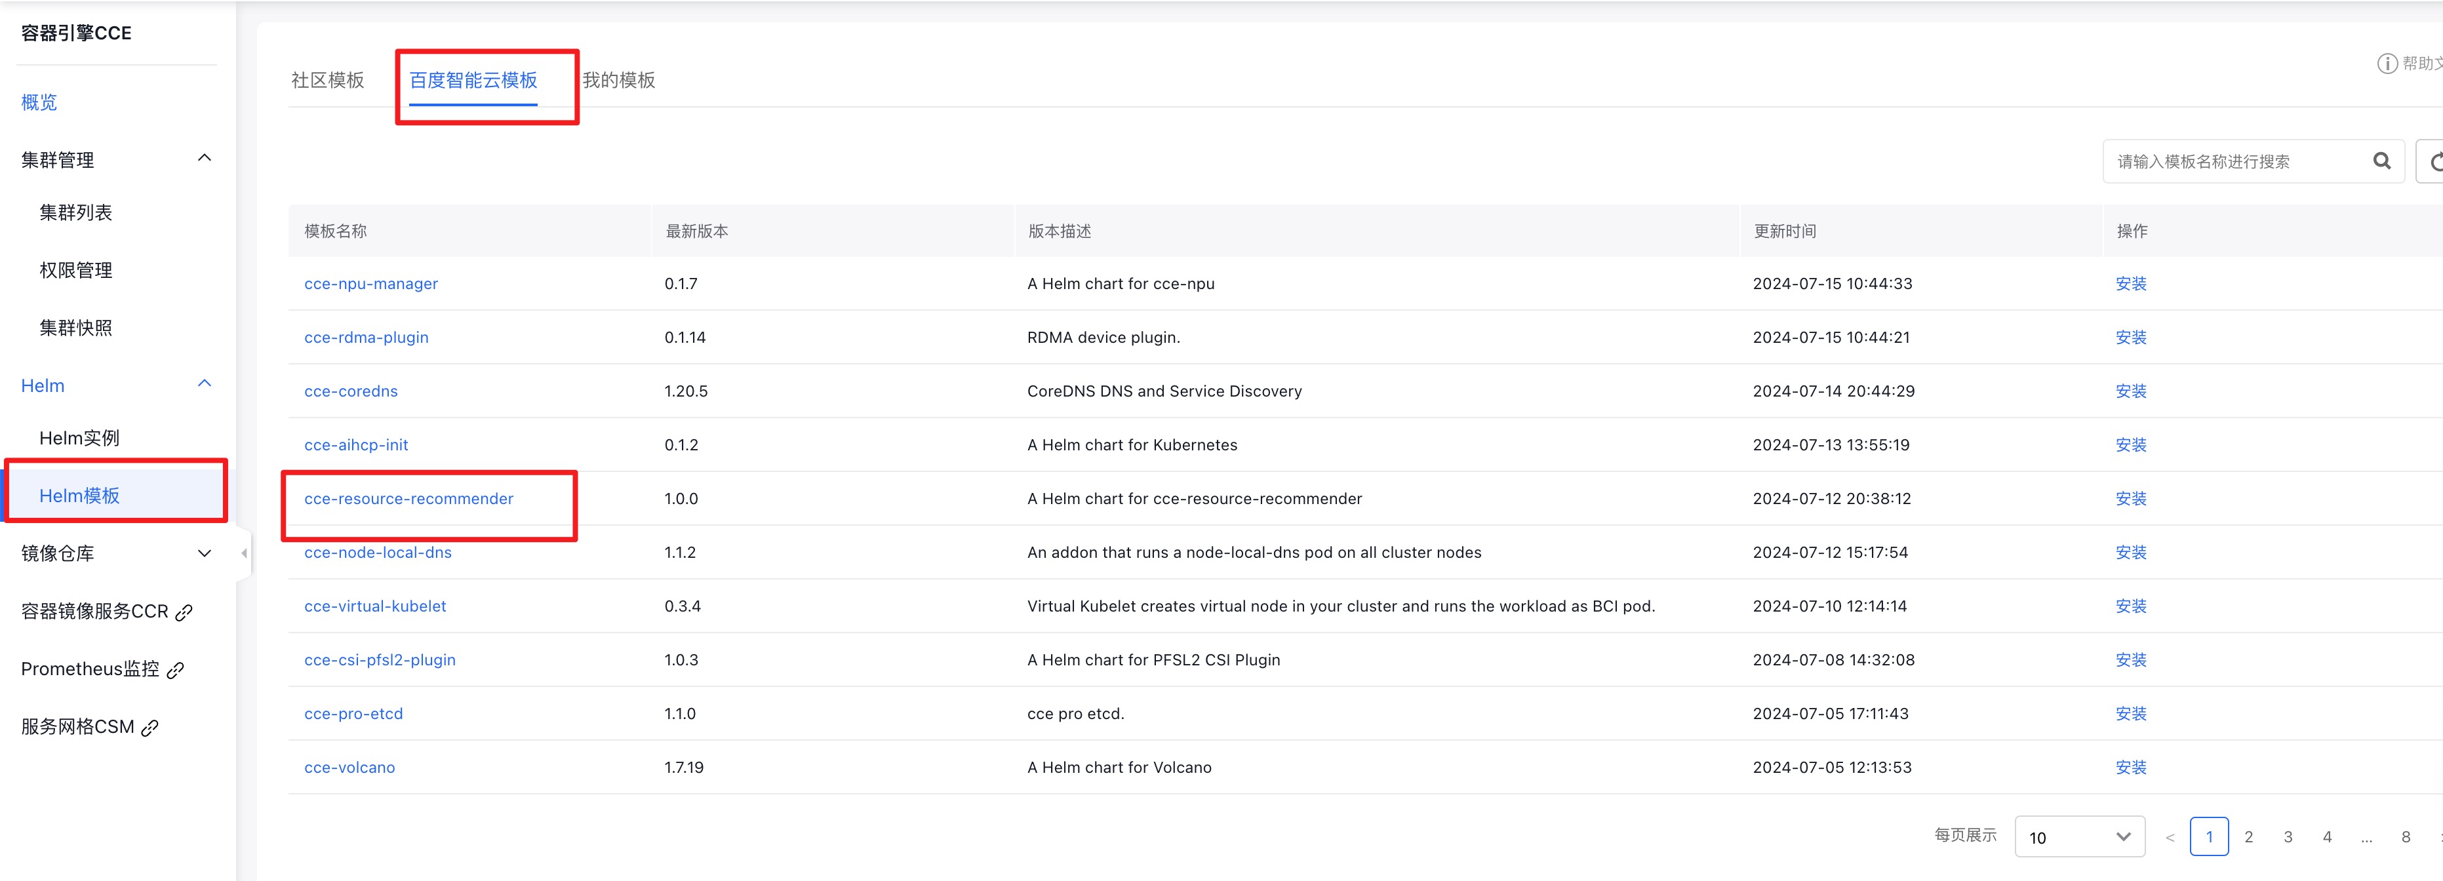Open 集群快照 in the sidebar
Viewport: 2443px width, 881px height.
point(76,328)
